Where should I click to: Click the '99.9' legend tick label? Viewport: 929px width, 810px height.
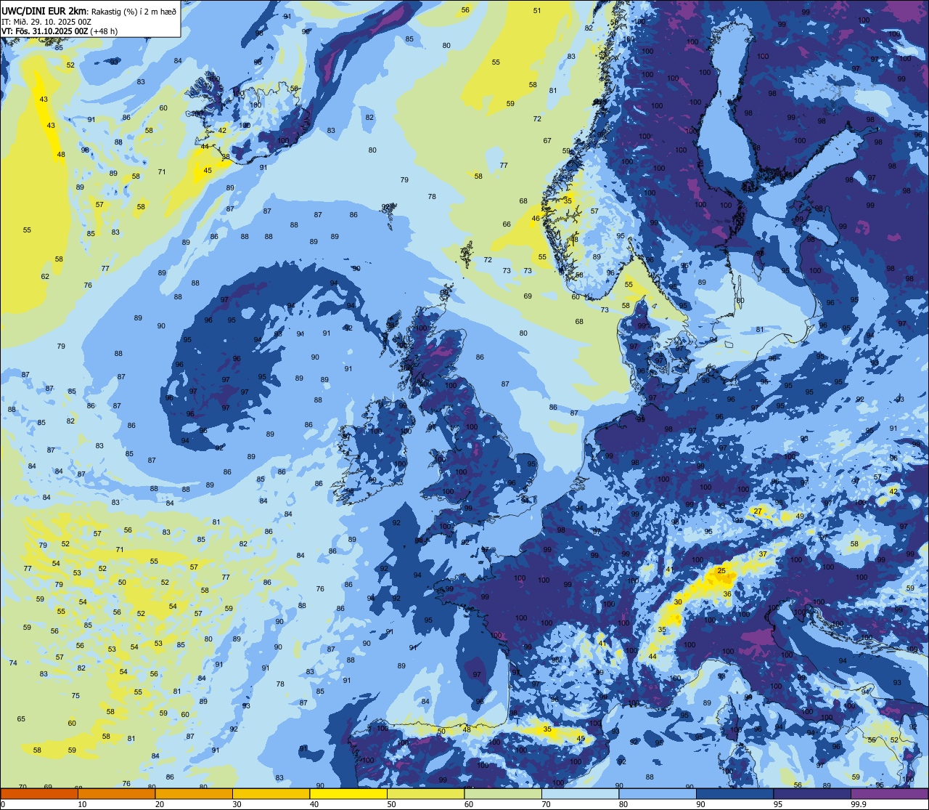859,804
